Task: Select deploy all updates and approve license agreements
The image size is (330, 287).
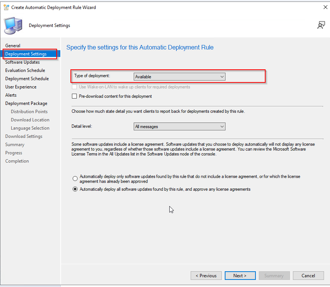Action: click(75, 189)
